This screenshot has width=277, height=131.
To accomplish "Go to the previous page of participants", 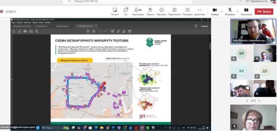I will point(247,101).
